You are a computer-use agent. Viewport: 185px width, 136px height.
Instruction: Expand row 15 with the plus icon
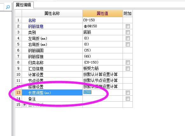[x=25, y=105]
